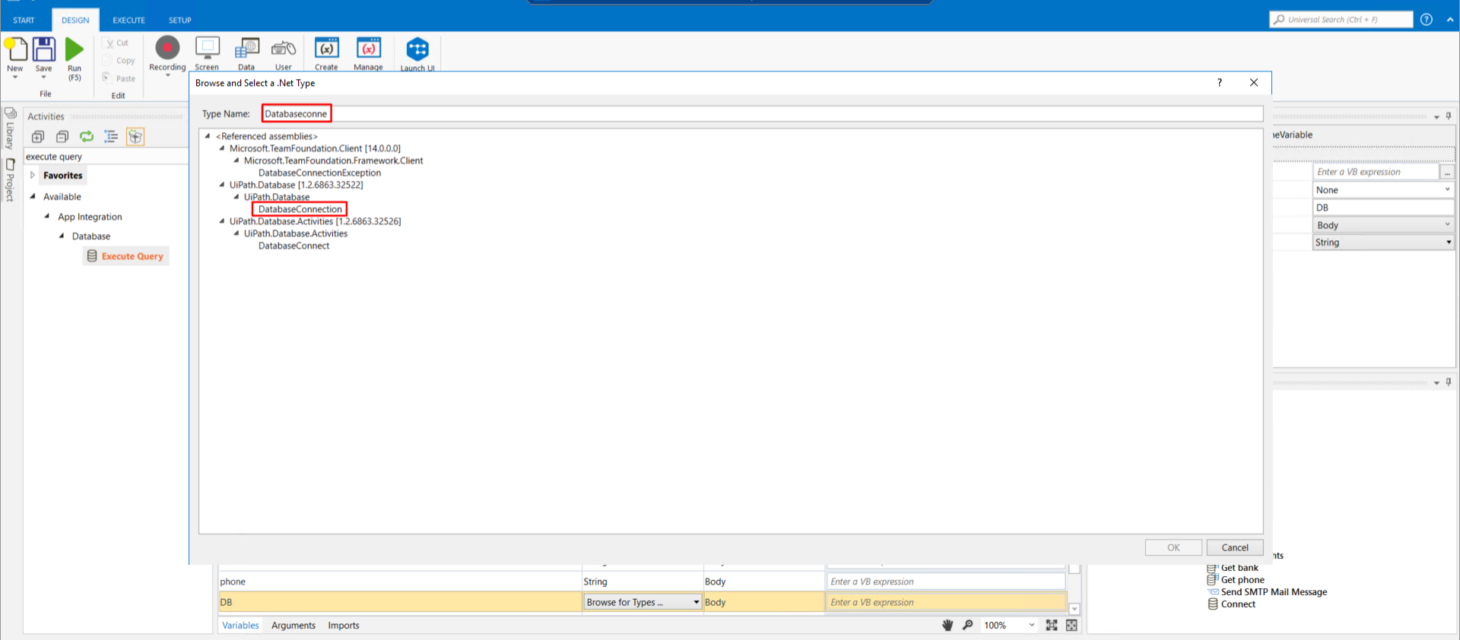Select DatabaseConnectionException in the tree
This screenshot has width=1460, height=640.
coord(319,173)
